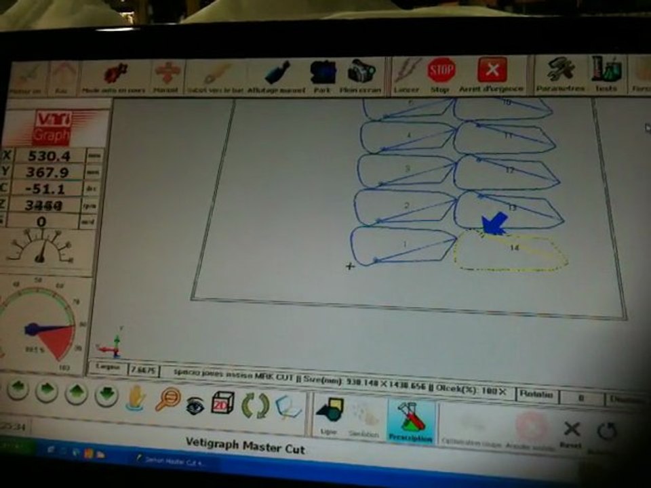Select highlighted yellow piece 14
The image size is (651, 488).
[x=513, y=250]
